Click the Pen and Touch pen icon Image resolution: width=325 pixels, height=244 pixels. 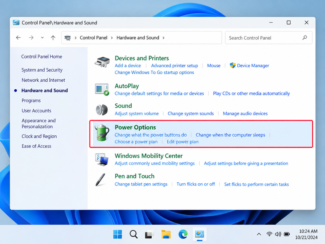(101, 180)
